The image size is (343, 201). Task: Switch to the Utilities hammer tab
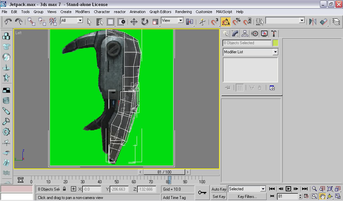pyautogui.click(x=274, y=33)
